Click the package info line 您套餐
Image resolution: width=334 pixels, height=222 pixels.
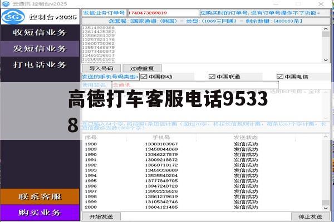(206, 21)
